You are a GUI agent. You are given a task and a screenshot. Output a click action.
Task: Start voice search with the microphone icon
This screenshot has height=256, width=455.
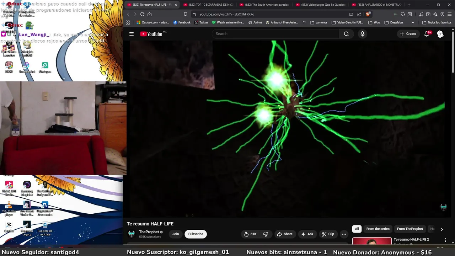point(362,34)
